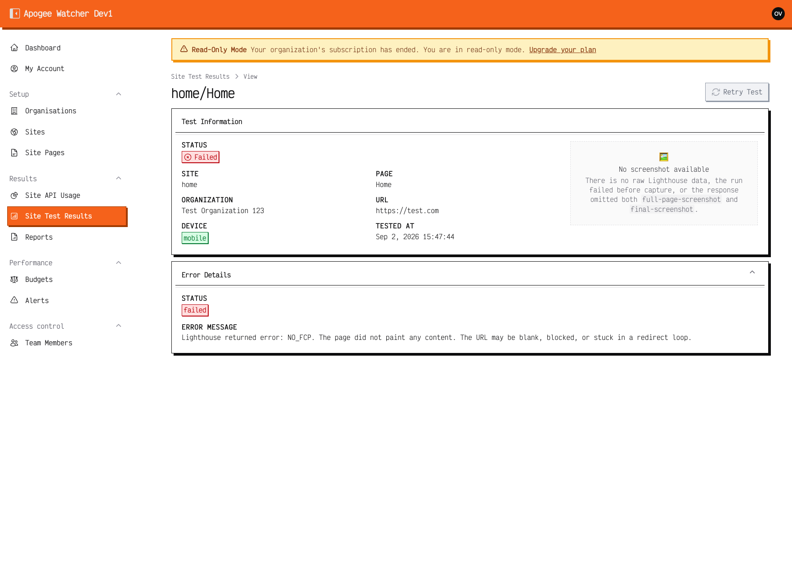Screen dimensions: 792x562
Task: Click the Site Test Results chart icon
Action: click(x=14, y=216)
